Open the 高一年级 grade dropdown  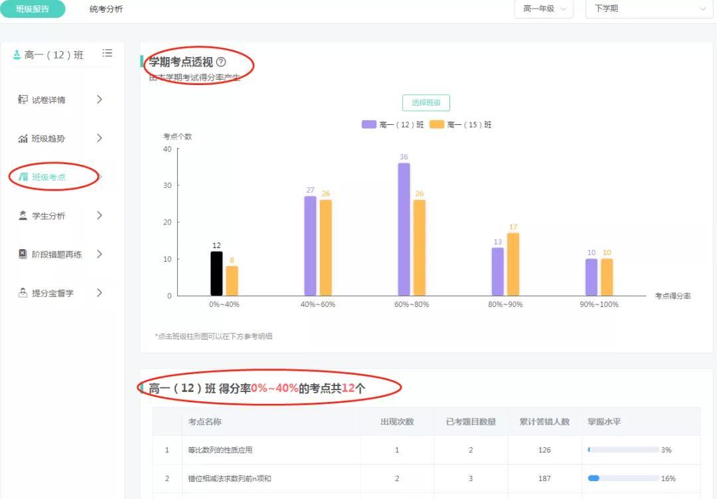pyautogui.click(x=543, y=9)
